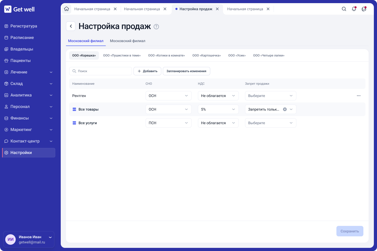Open Запрет продажи dropdown for Все услуги
The image size is (377, 251).
[271, 123]
